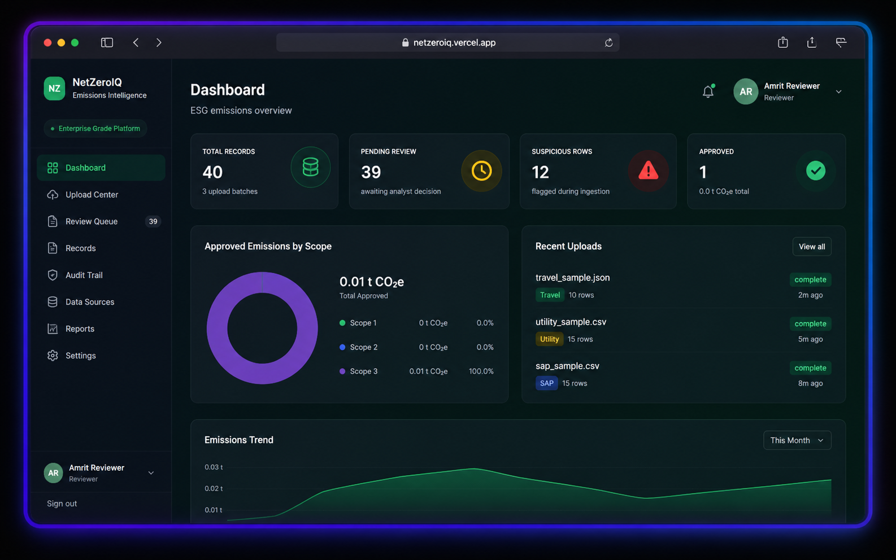
Task: Click the first share icon in the browser toolbar
Action: [782, 42]
